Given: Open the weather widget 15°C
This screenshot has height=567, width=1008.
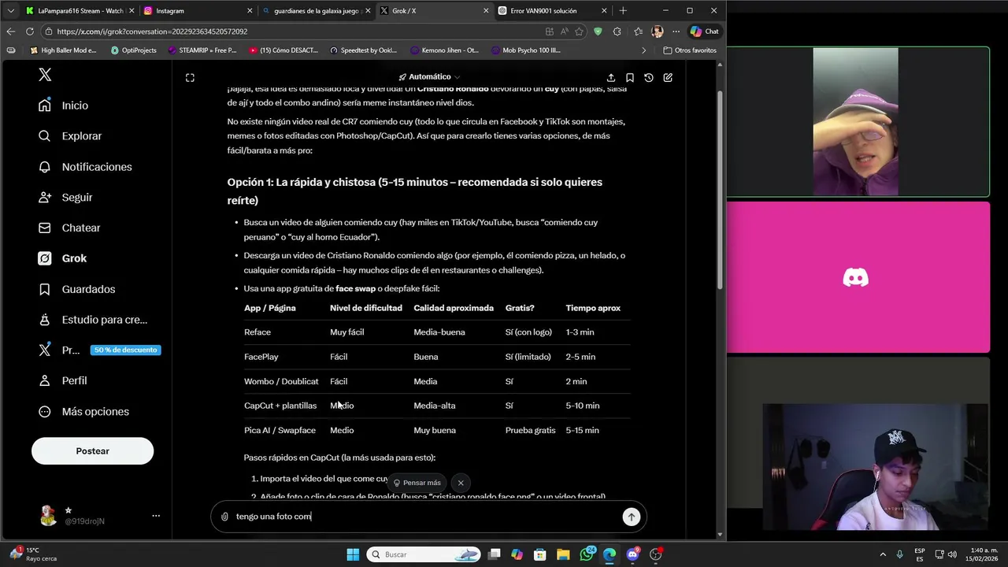Looking at the screenshot, I should [x=31, y=554].
